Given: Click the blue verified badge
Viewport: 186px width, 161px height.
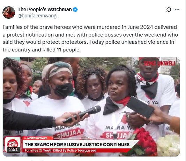Looking at the screenshot, I should [75, 9].
